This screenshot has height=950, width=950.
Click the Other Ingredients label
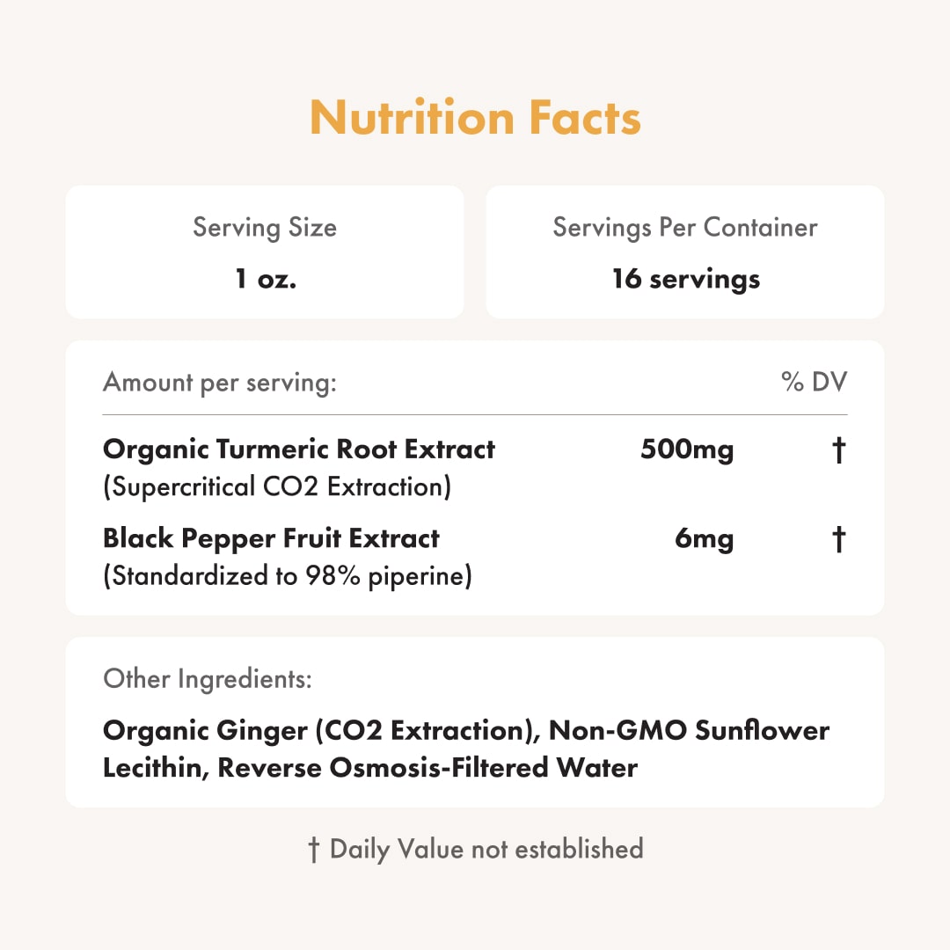(x=208, y=679)
